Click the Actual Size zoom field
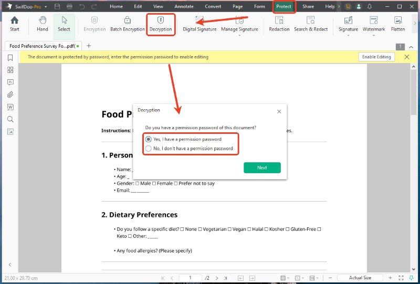The width and height of the screenshot is (420, 284). pos(360,278)
